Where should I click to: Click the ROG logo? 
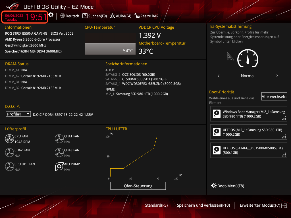(x=13, y=7)
